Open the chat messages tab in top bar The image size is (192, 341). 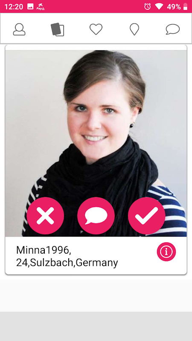(173, 29)
